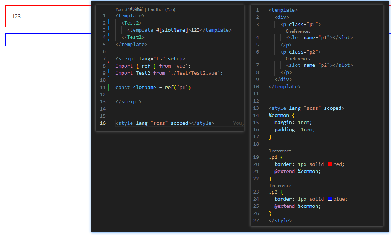Click the '<Test2>' opening tag on line 2
The width and height of the screenshot is (391, 235).
click(131, 23)
